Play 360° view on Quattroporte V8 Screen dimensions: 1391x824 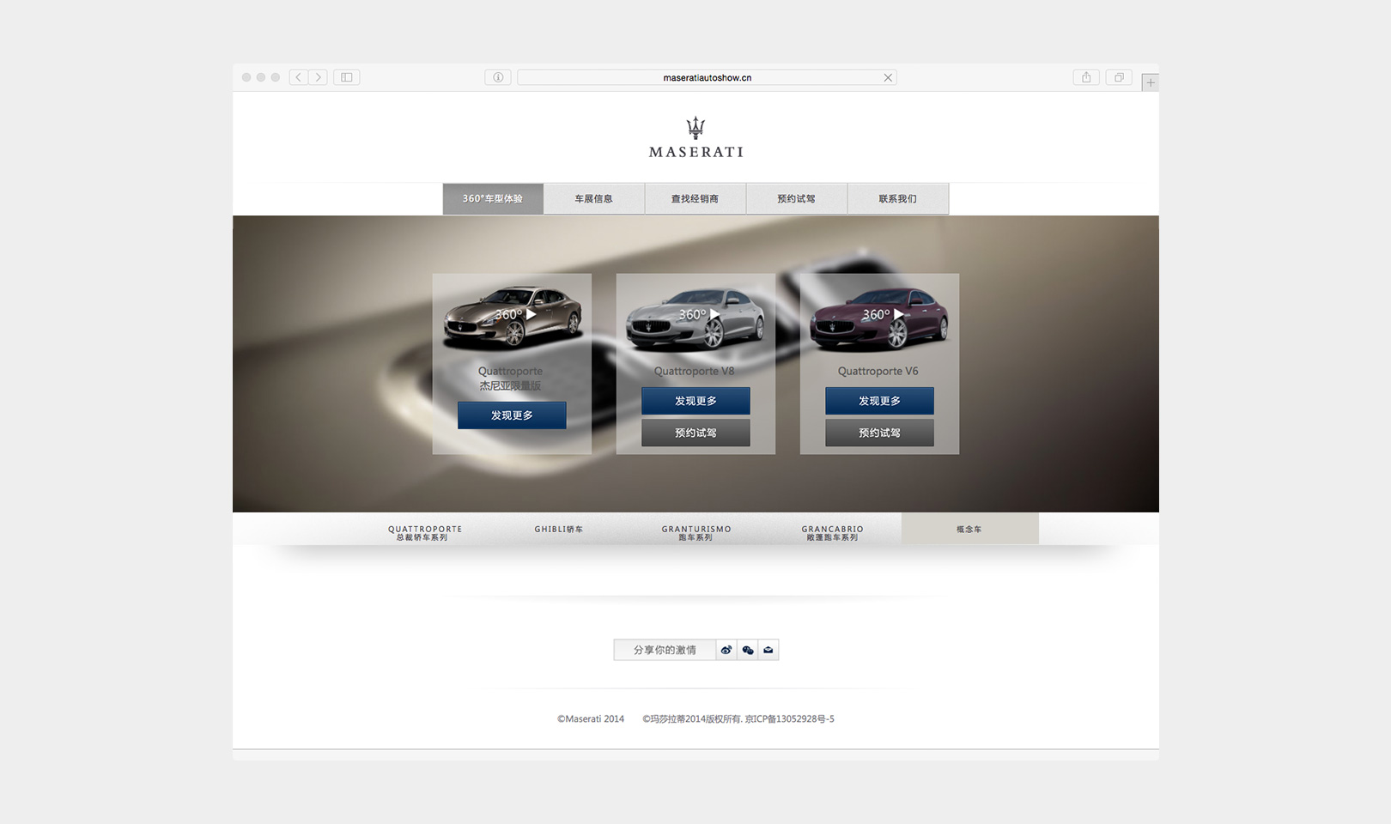(700, 314)
